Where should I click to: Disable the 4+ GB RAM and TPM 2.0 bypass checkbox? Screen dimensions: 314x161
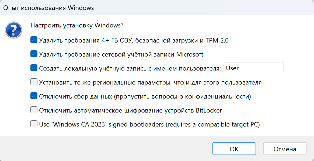[34, 40]
